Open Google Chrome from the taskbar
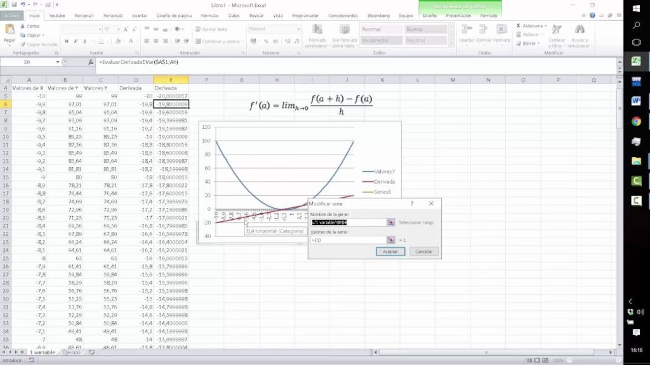 tap(635, 121)
